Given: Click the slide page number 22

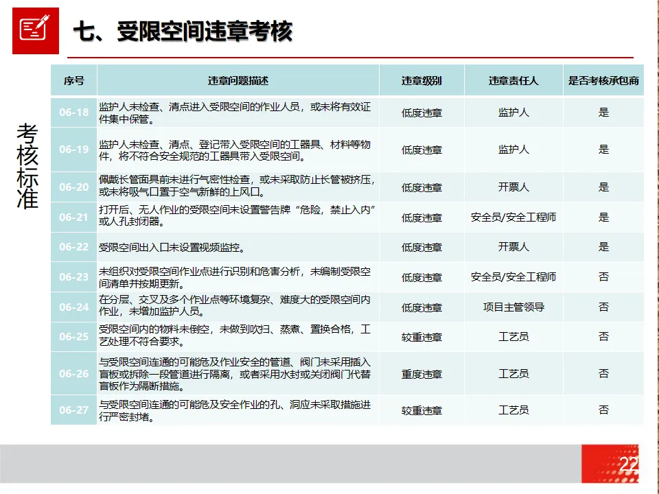Looking at the screenshot, I should tap(629, 464).
